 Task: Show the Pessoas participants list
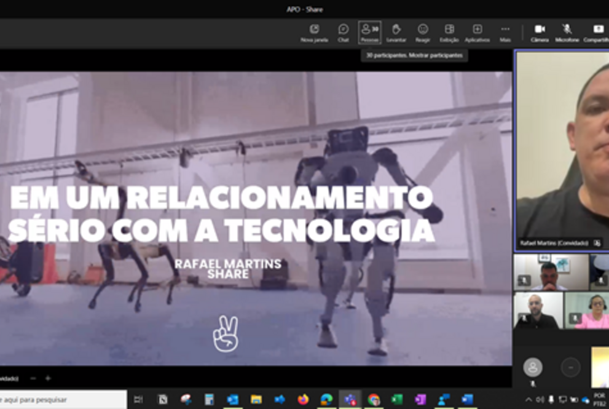(369, 33)
